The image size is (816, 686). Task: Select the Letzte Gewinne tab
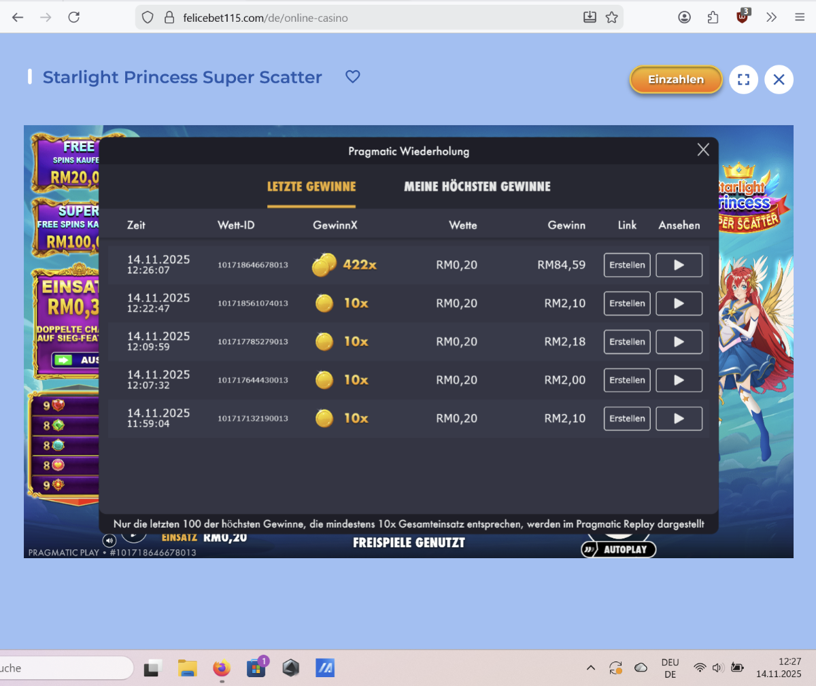pyautogui.click(x=311, y=186)
